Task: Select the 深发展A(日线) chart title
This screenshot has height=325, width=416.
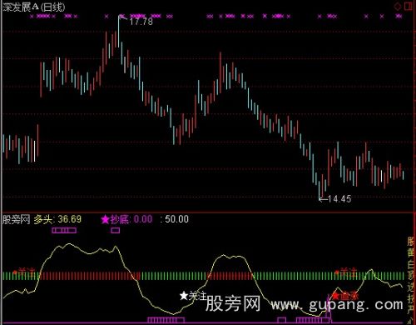Action: tap(34, 7)
